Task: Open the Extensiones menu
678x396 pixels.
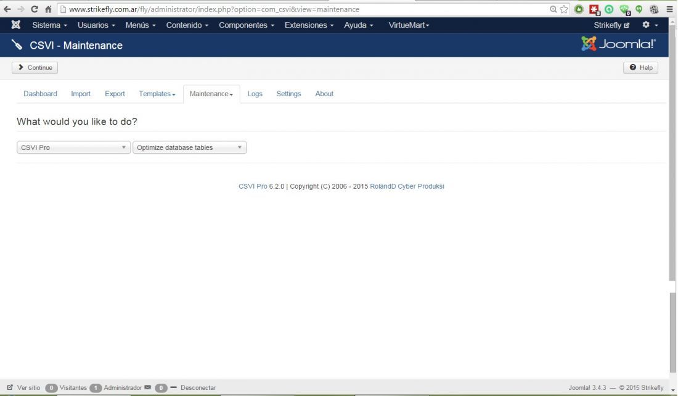Action: (x=309, y=25)
